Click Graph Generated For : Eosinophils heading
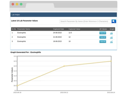The width and height of the screenshot is (128, 96). click(26, 52)
